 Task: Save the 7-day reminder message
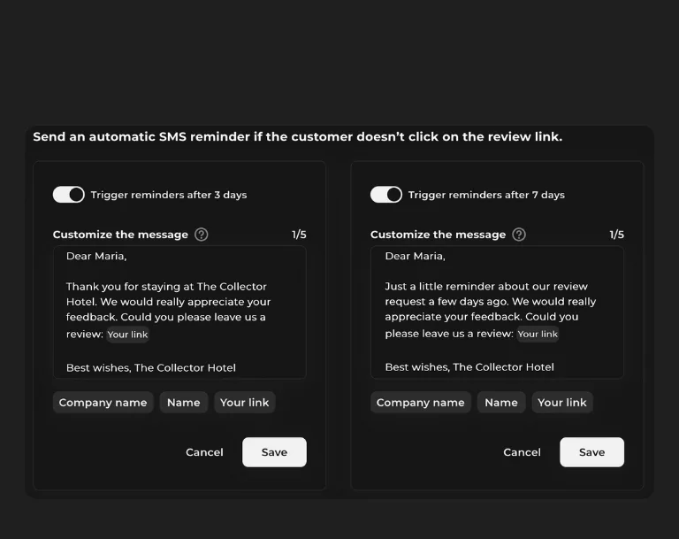point(592,452)
